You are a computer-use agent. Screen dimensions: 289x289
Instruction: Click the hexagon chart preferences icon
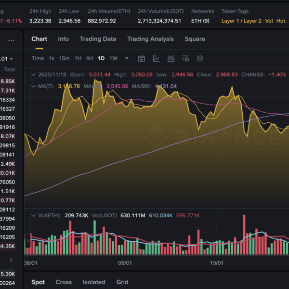(200, 58)
